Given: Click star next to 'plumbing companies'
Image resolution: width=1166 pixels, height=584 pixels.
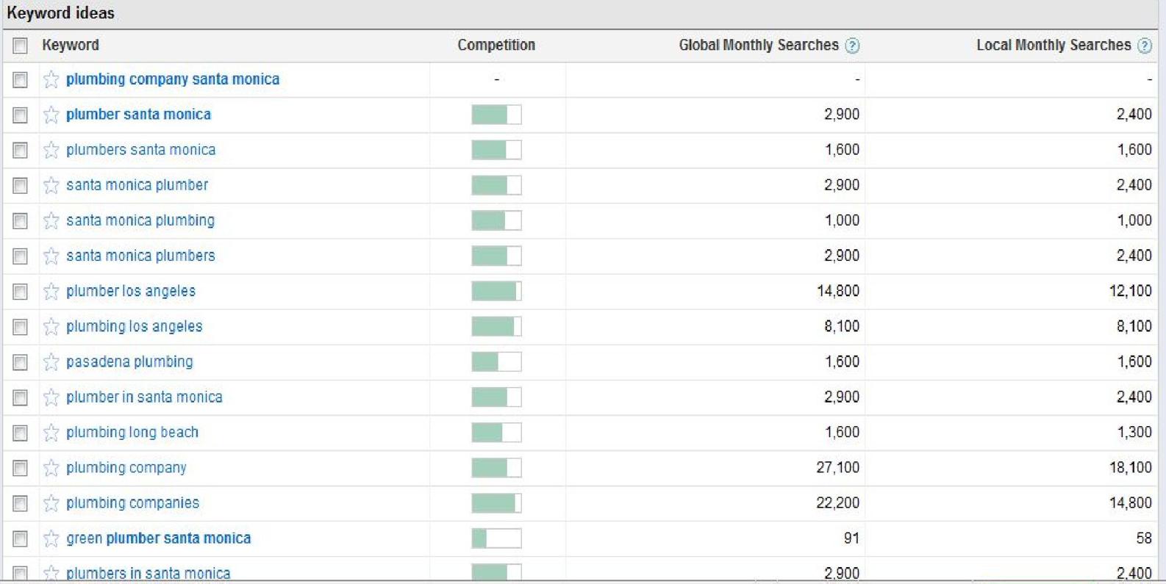Looking at the screenshot, I should tap(51, 503).
